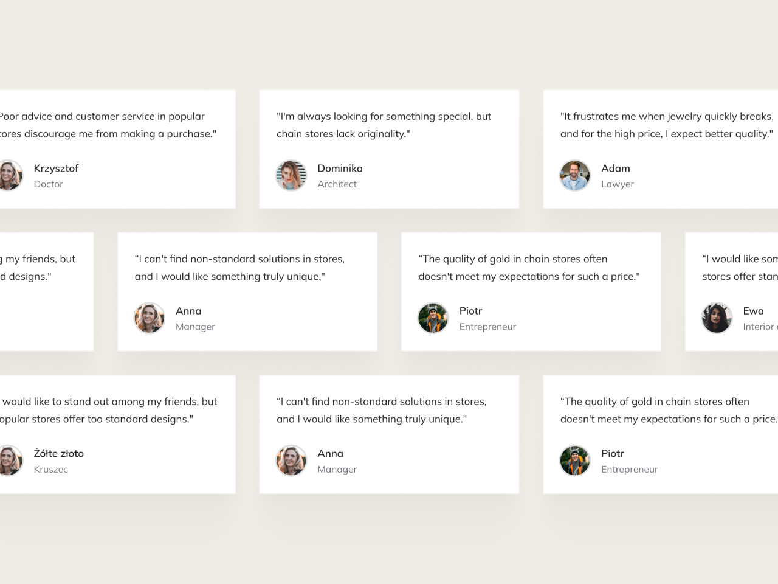778x584 pixels.
Task: Click quote about poor advice and customer service
Action: [x=108, y=125]
